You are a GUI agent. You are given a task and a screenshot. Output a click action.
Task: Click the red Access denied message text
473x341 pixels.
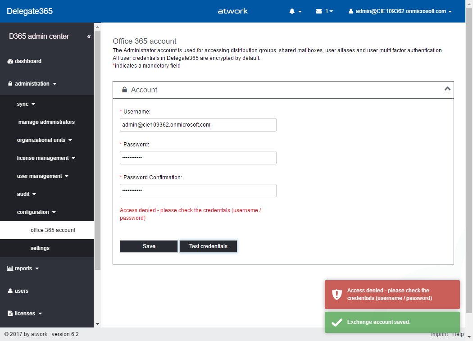pyautogui.click(x=191, y=214)
